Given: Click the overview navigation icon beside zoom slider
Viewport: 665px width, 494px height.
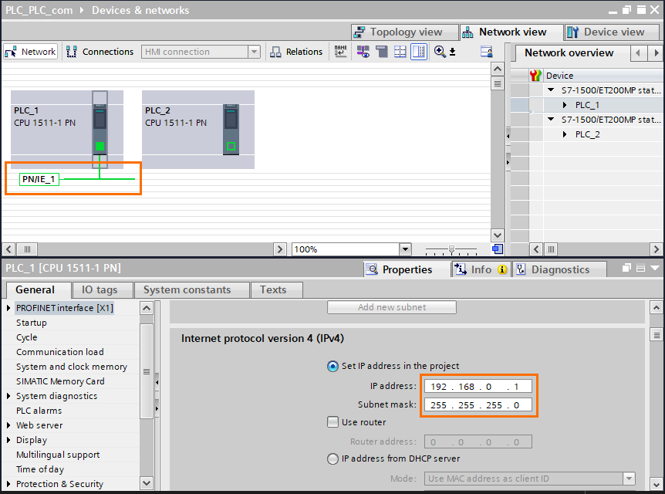Looking at the screenshot, I should click(x=498, y=249).
